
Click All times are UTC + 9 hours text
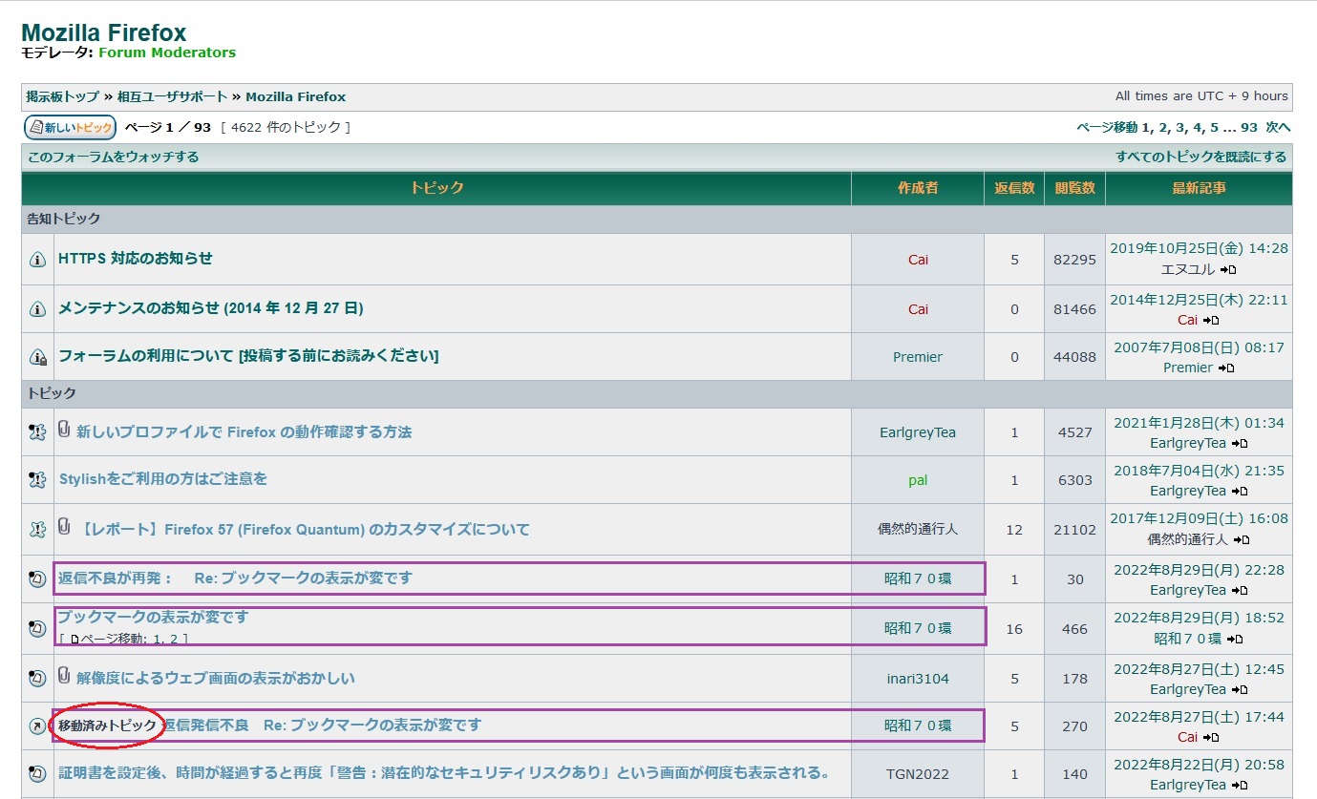point(1201,96)
